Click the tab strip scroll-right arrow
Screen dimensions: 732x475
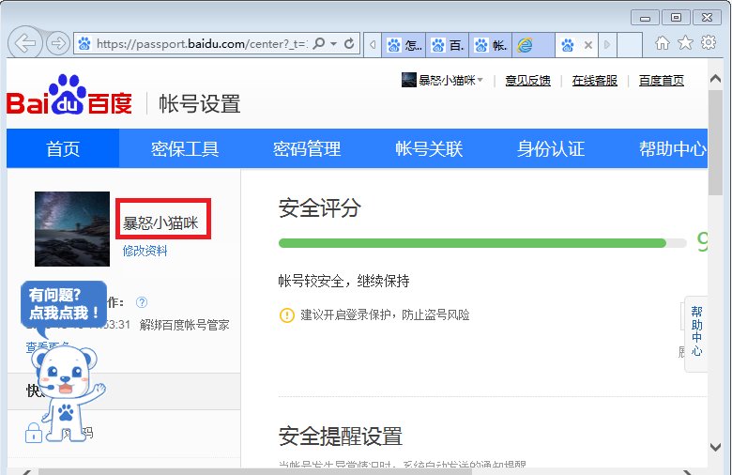[607, 45]
